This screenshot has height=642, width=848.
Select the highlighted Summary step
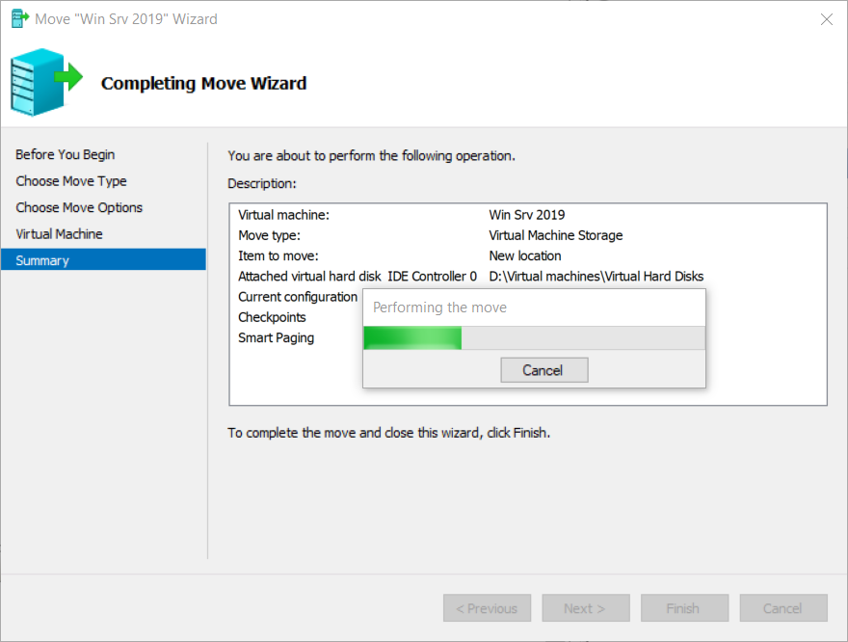click(42, 260)
